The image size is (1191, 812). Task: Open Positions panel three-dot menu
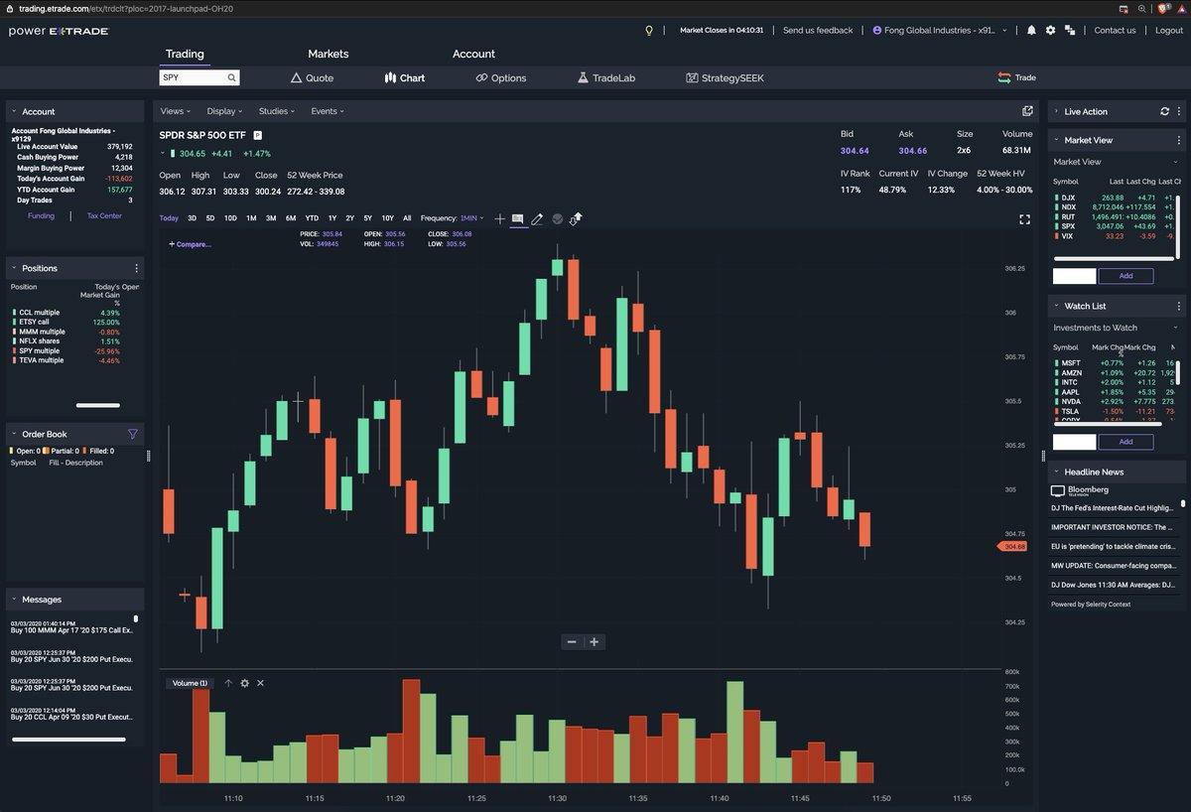[136, 268]
